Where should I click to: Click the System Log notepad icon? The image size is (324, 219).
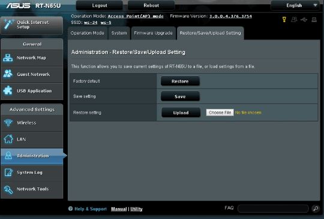tap(8, 172)
